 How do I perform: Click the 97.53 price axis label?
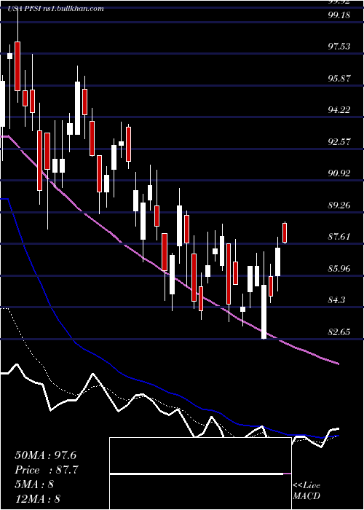[x=339, y=46]
